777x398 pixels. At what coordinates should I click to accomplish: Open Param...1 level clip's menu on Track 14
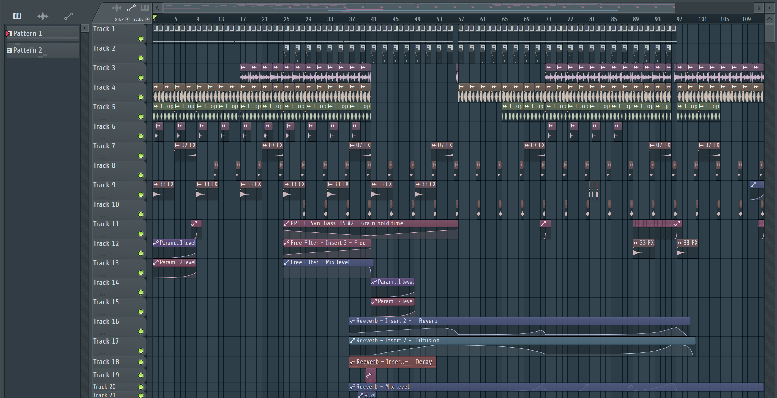pyautogui.click(x=374, y=282)
